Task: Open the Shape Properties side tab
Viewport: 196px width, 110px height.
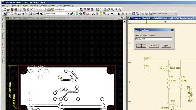Action: (3, 39)
